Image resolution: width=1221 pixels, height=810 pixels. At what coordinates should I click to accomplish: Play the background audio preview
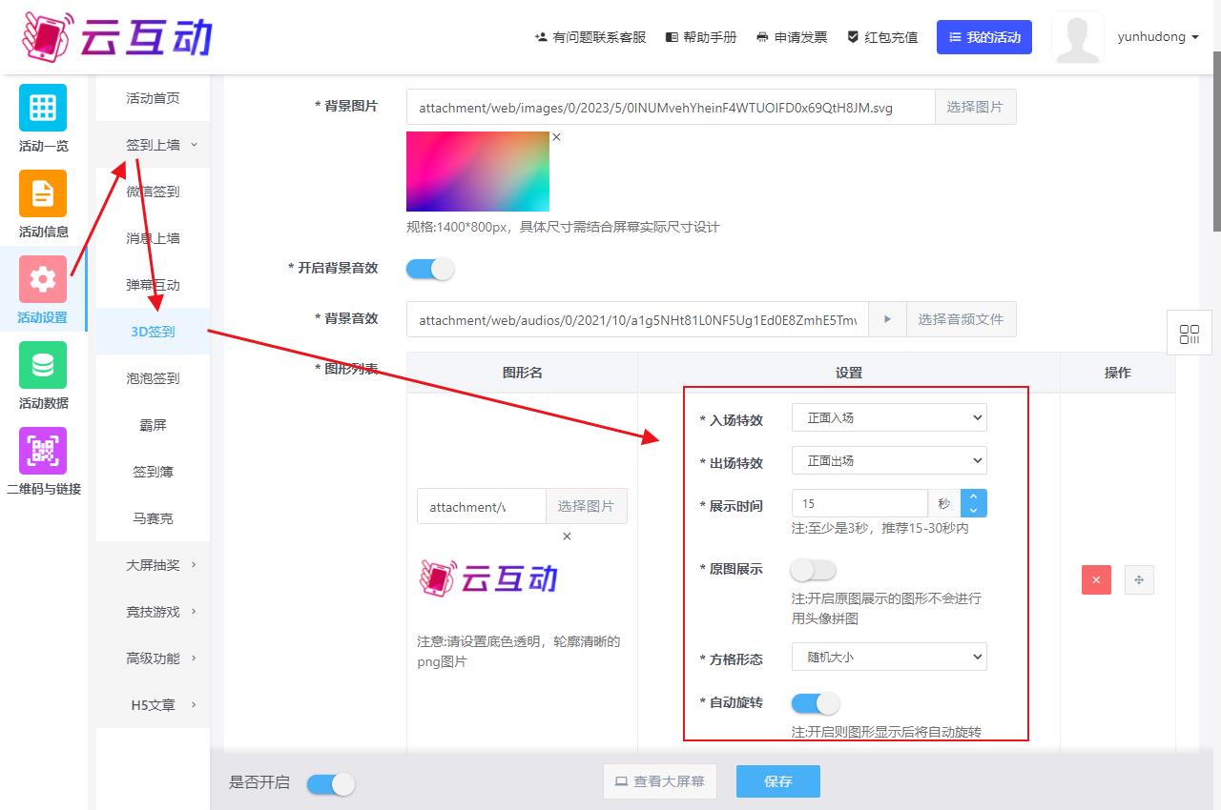click(x=887, y=319)
